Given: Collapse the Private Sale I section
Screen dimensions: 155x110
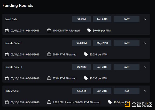Looking at the screenshot, I should tap(145, 43).
